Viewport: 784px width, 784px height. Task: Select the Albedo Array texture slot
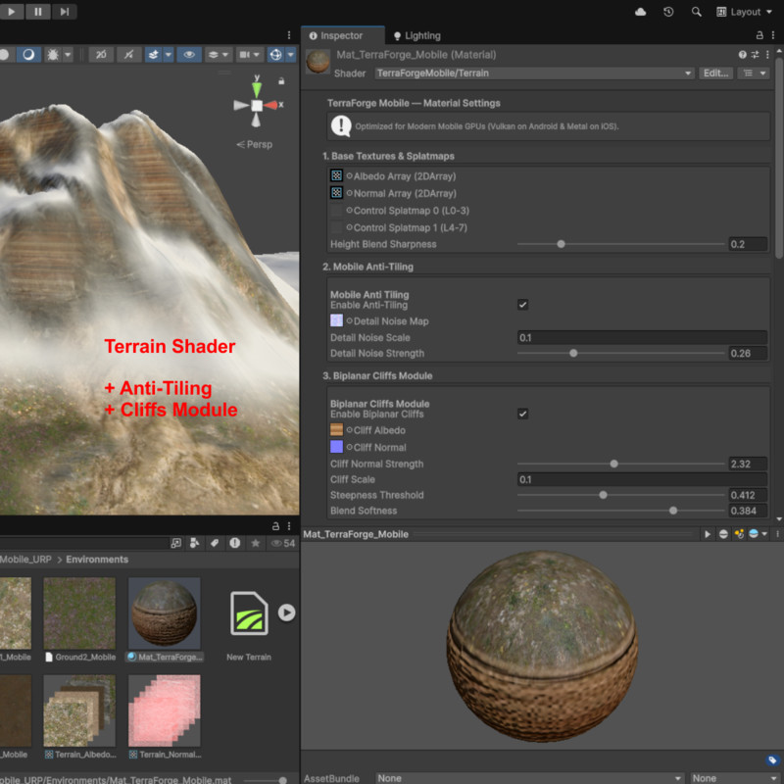(x=336, y=176)
